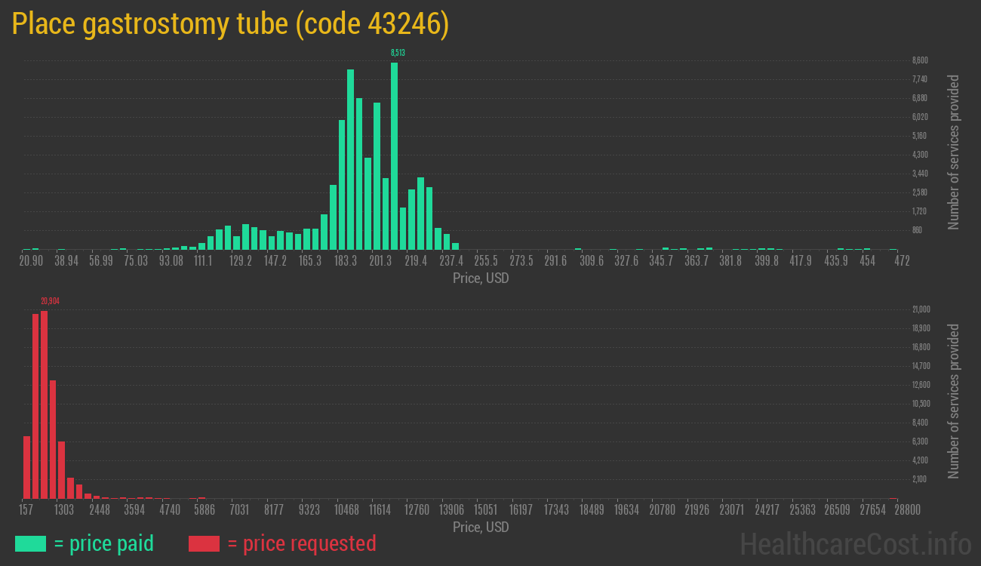The height and width of the screenshot is (566, 981).
Task: Select the 183.3 x-axis tick label
Action: [x=346, y=260]
